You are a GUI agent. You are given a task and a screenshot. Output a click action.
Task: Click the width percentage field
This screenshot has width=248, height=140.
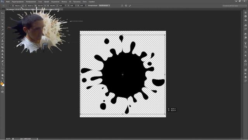(40, 5)
